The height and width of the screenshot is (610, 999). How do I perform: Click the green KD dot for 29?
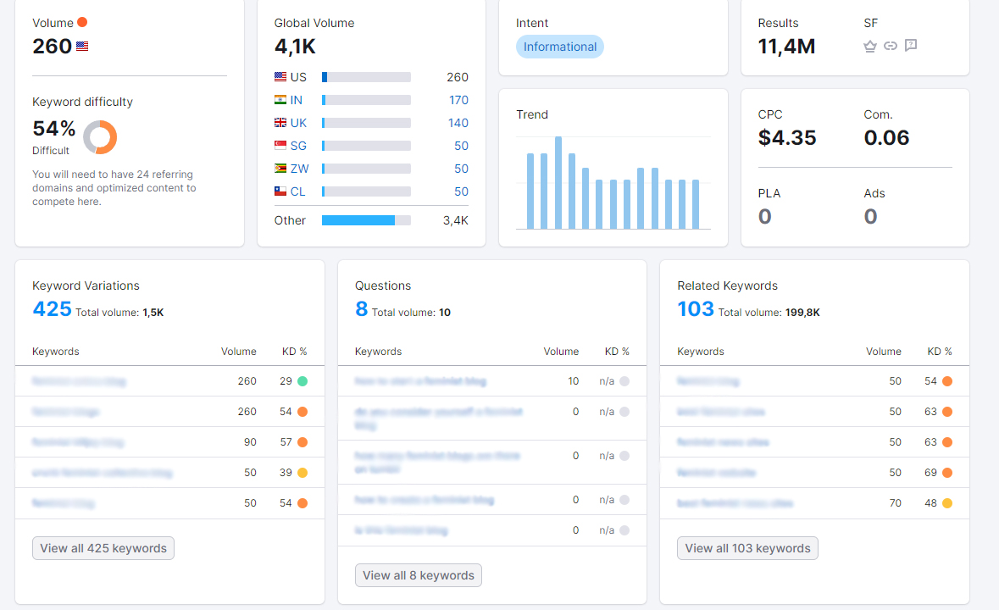302,381
